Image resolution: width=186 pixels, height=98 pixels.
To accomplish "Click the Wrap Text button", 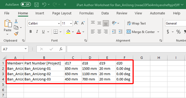I will click(x=137, y=23).
